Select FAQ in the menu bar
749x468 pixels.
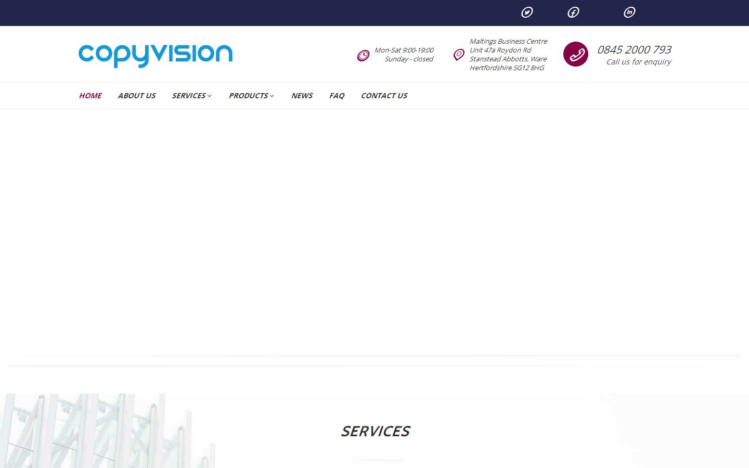(x=337, y=96)
